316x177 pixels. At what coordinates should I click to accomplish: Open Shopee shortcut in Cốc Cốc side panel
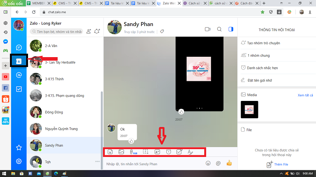coord(6,99)
